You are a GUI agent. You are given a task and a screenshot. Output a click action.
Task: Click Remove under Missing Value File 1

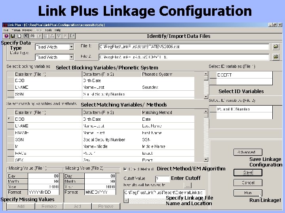coord(49,206)
